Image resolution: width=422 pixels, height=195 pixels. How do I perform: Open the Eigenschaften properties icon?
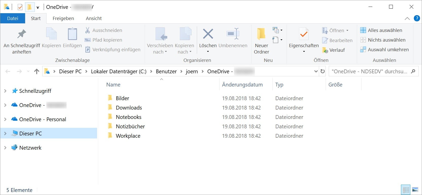[304, 34]
